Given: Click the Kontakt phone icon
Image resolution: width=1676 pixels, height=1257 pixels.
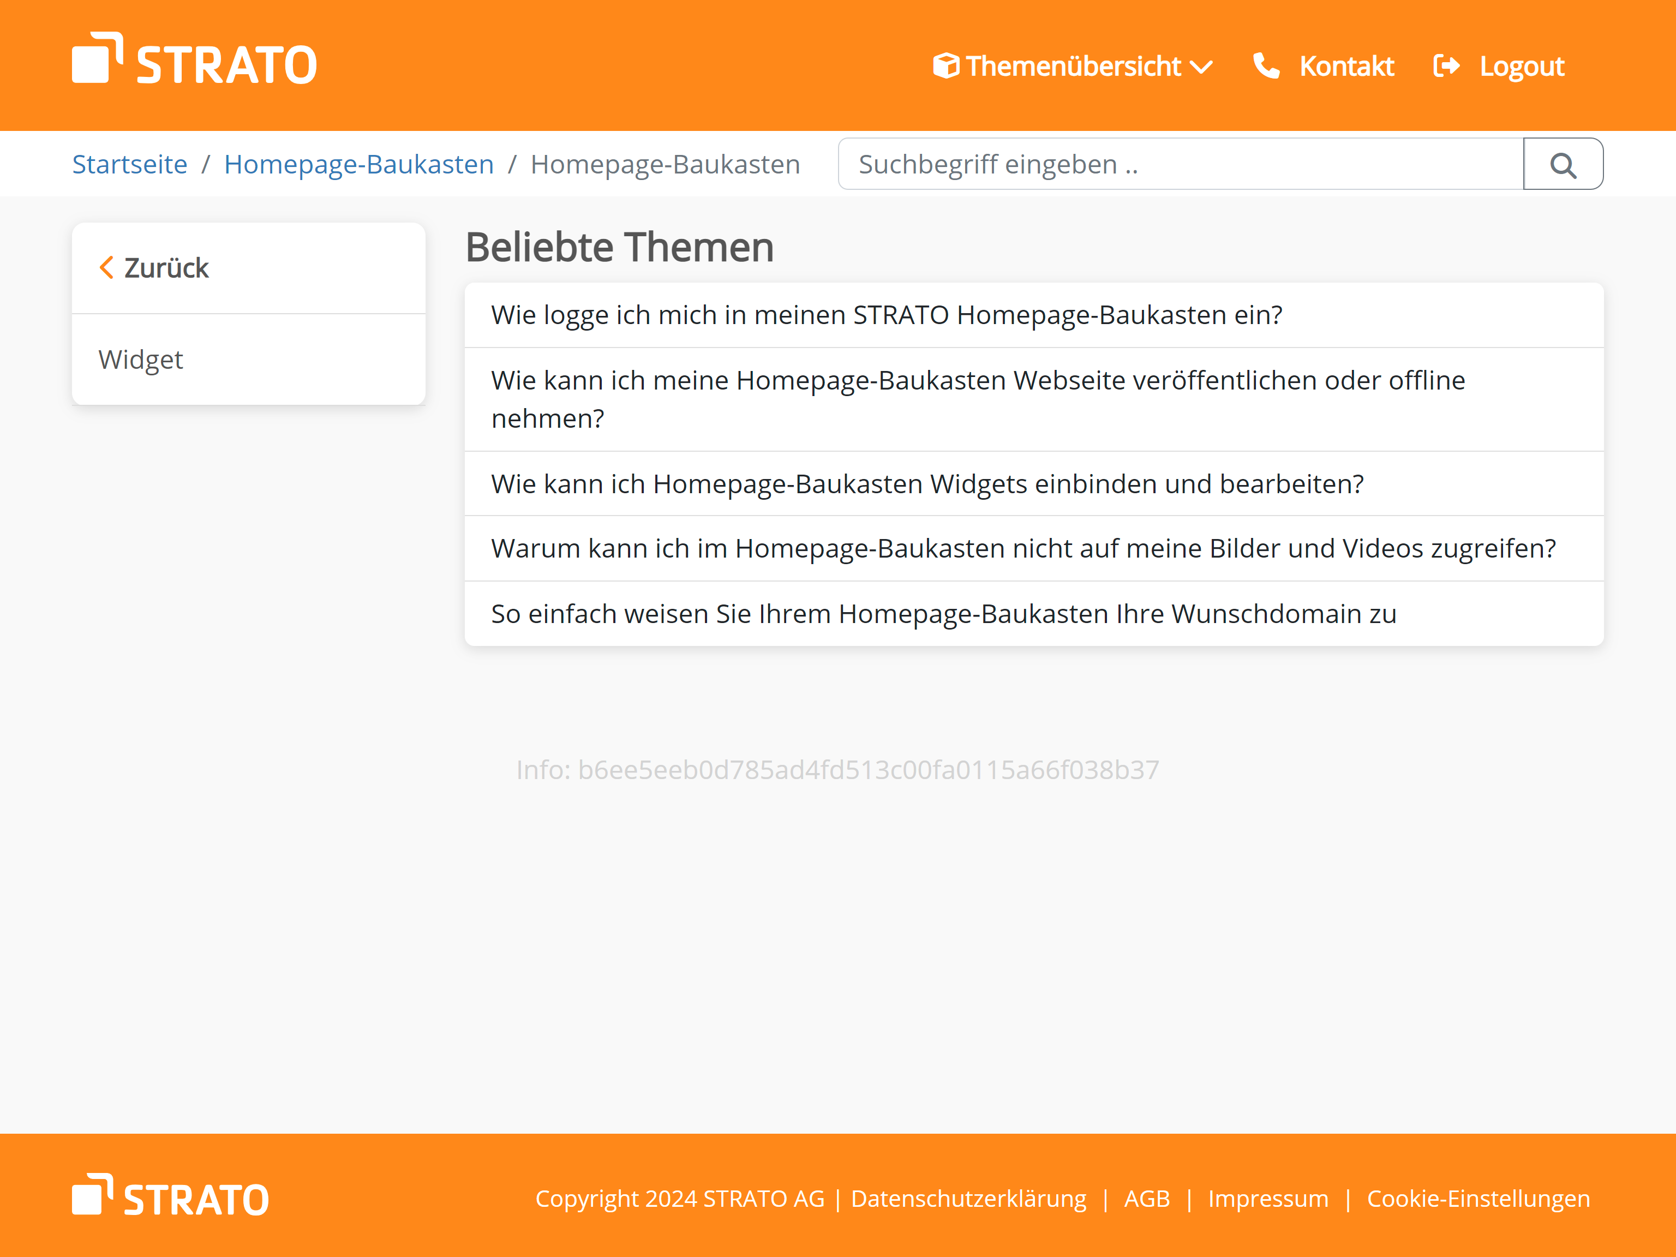Looking at the screenshot, I should 1266,66.
